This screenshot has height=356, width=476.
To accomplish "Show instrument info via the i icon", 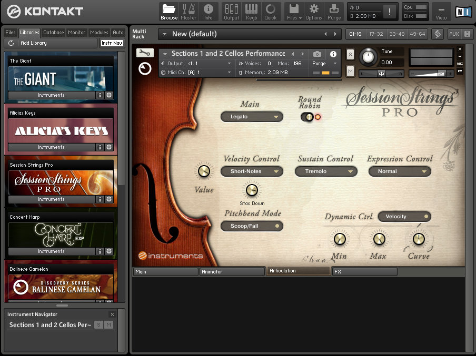I will 333,54.
